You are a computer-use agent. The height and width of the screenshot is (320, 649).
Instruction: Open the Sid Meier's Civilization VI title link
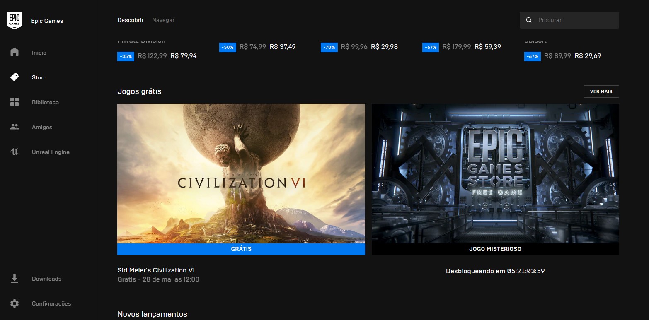[x=156, y=270]
